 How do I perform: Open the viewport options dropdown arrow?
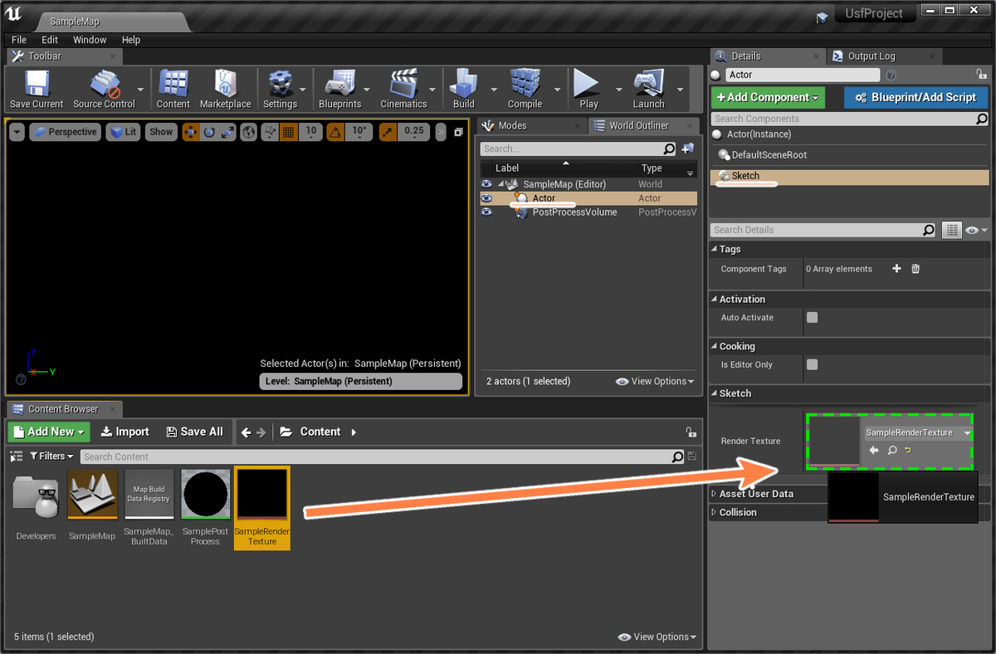(17, 132)
